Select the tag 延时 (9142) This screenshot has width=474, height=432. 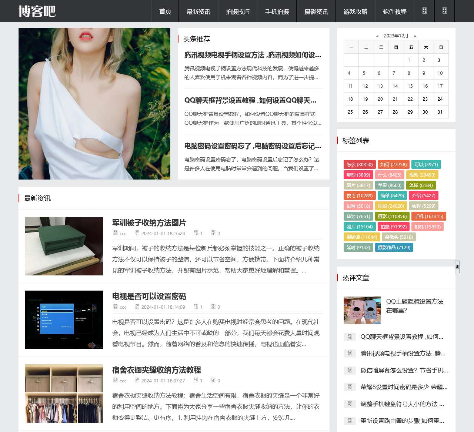pos(358,247)
